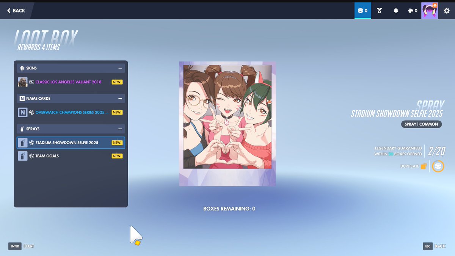Open the challenges medal icon
Screen dimensions: 455x256
[x=379, y=11]
